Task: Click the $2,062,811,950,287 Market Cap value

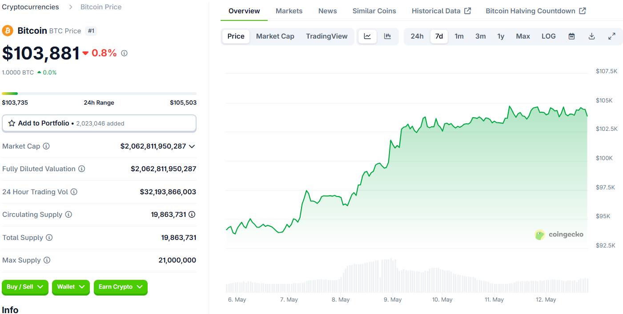Action: [153, 146]
